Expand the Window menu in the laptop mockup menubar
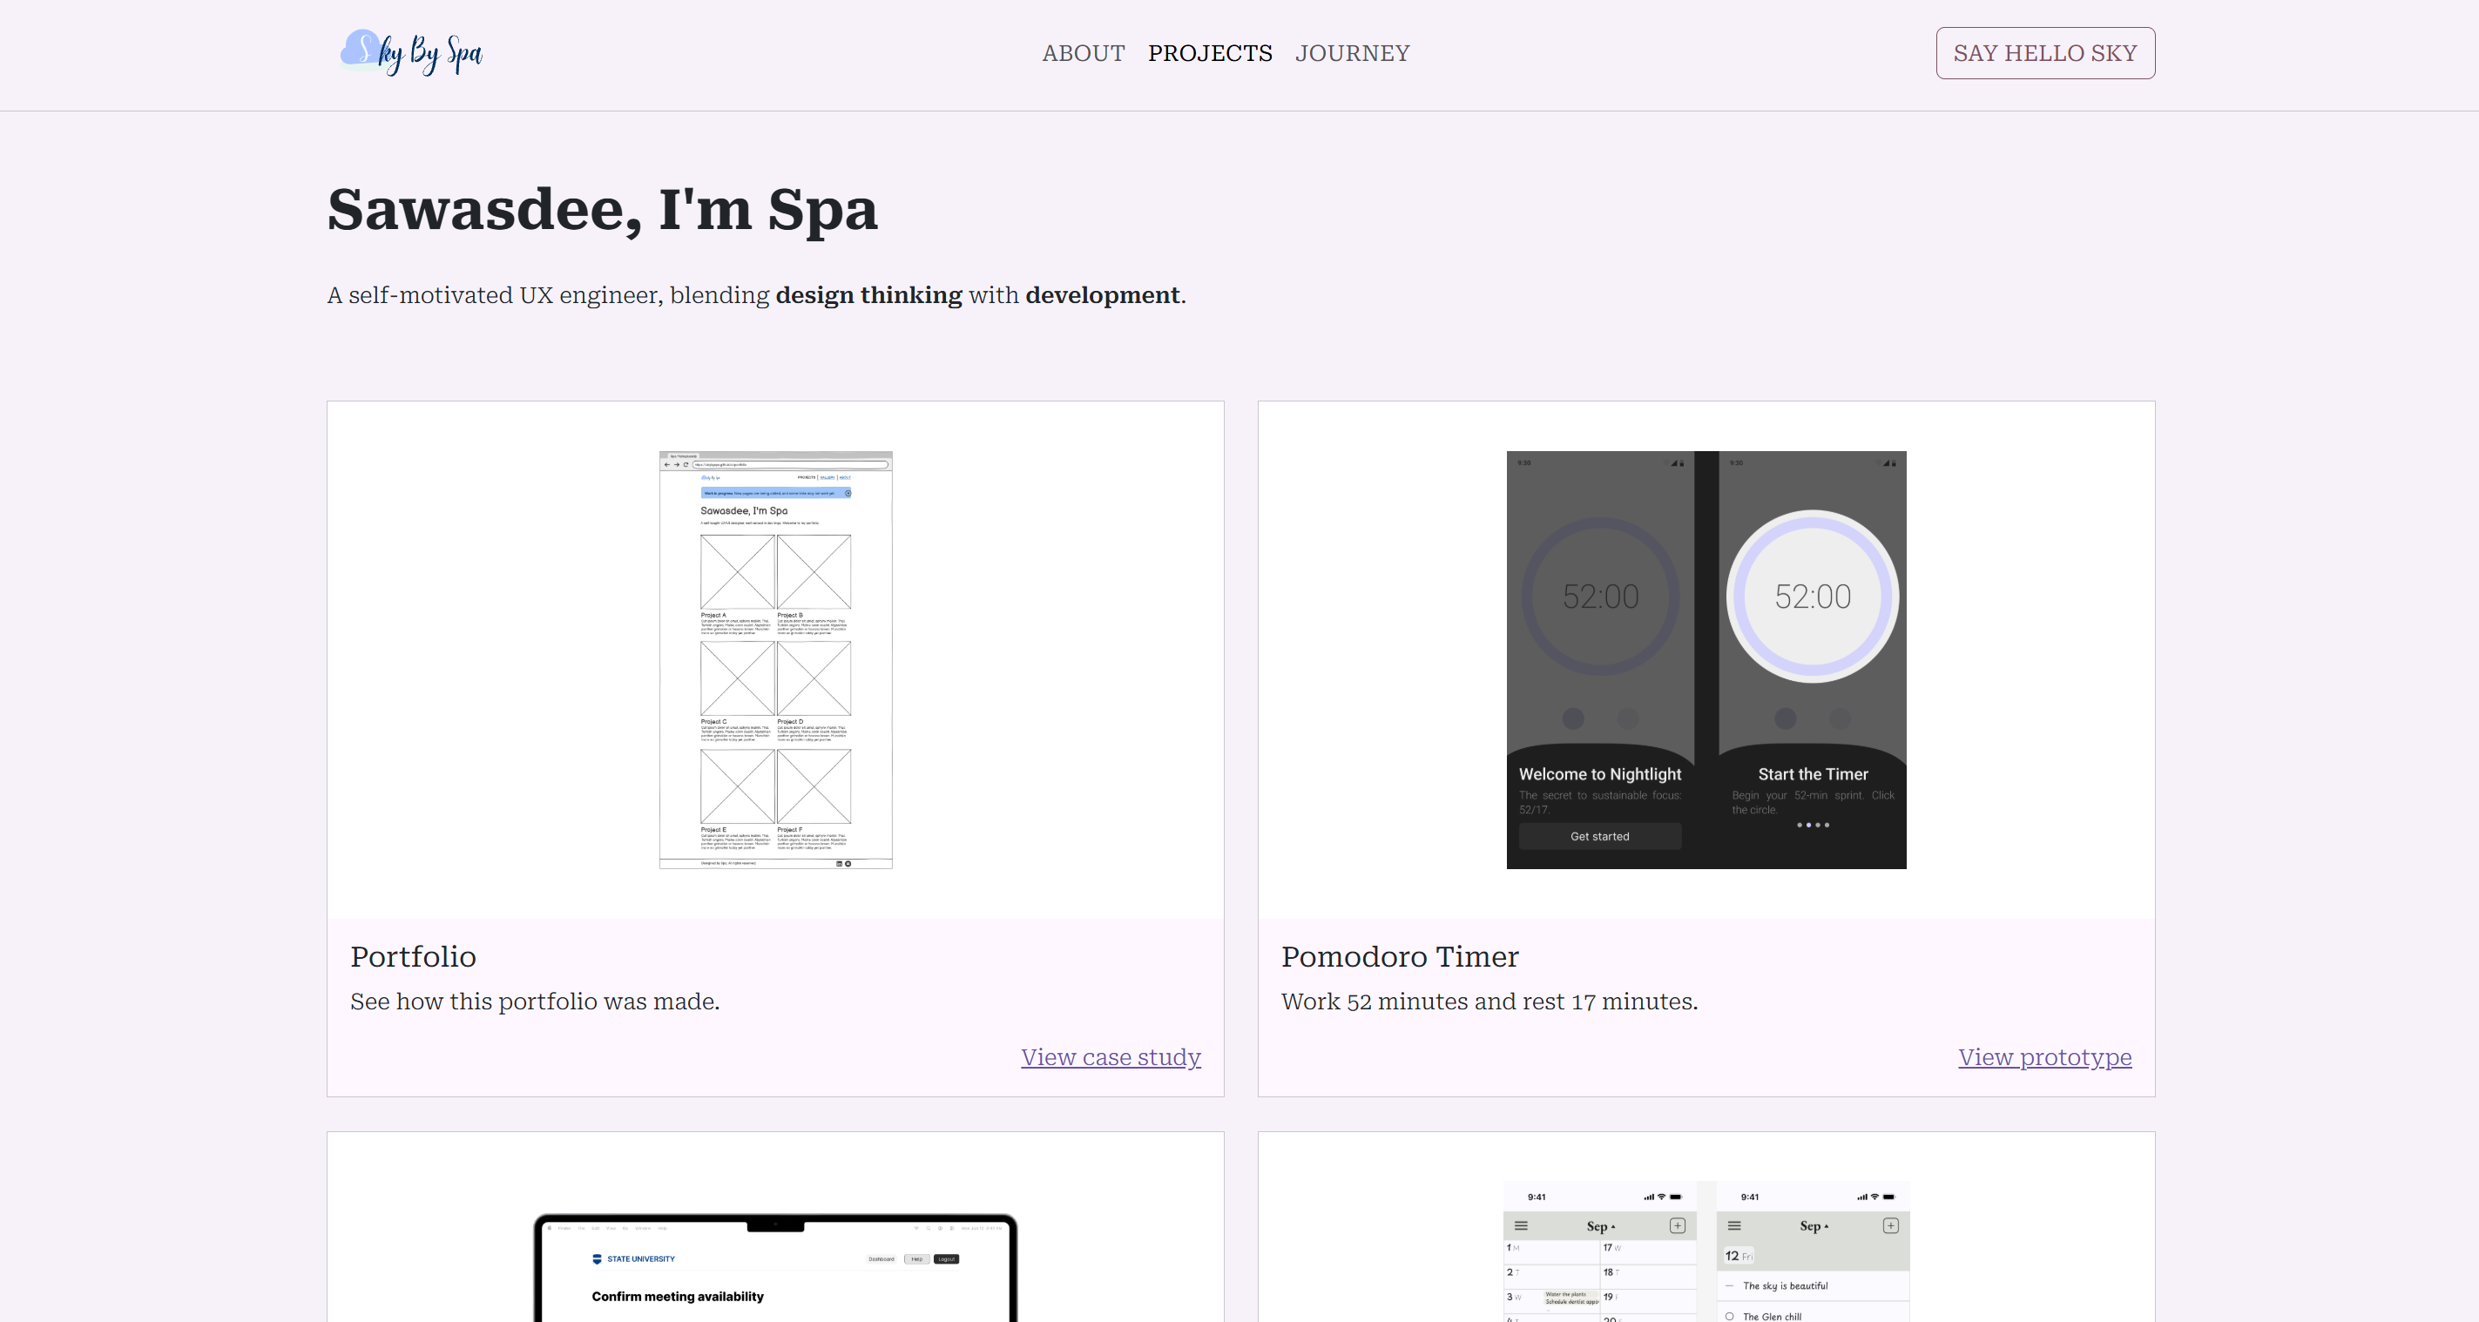 (x=643, y=1228)
